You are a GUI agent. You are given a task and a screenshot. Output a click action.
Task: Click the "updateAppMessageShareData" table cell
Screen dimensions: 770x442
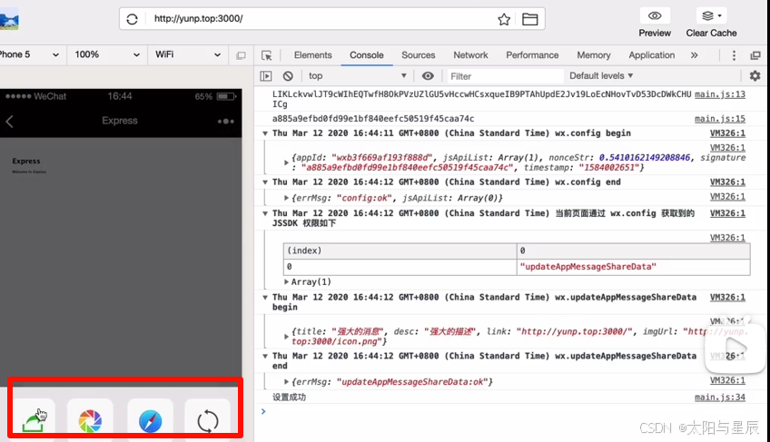tap(633, 267)
